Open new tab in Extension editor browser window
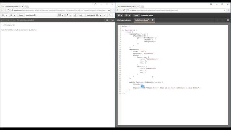 (143, 6)
